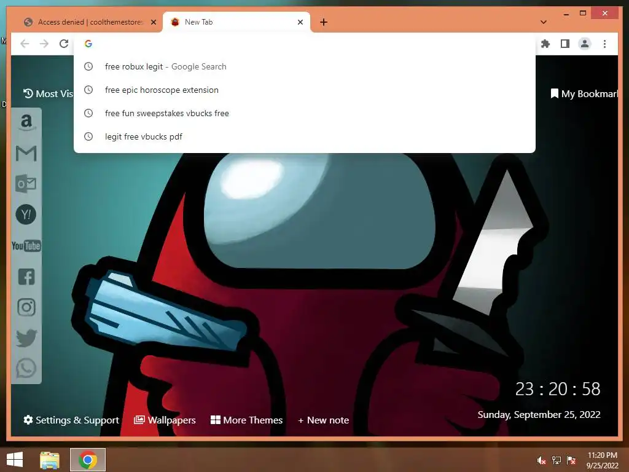Close the New Tab tab
Screen dimensions: 629x472
click(300, 22)
